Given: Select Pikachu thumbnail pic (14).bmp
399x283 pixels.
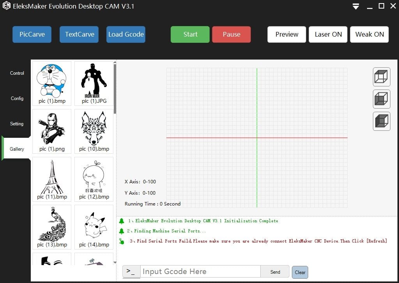Looking at the screenshot, I should [94, 227].
